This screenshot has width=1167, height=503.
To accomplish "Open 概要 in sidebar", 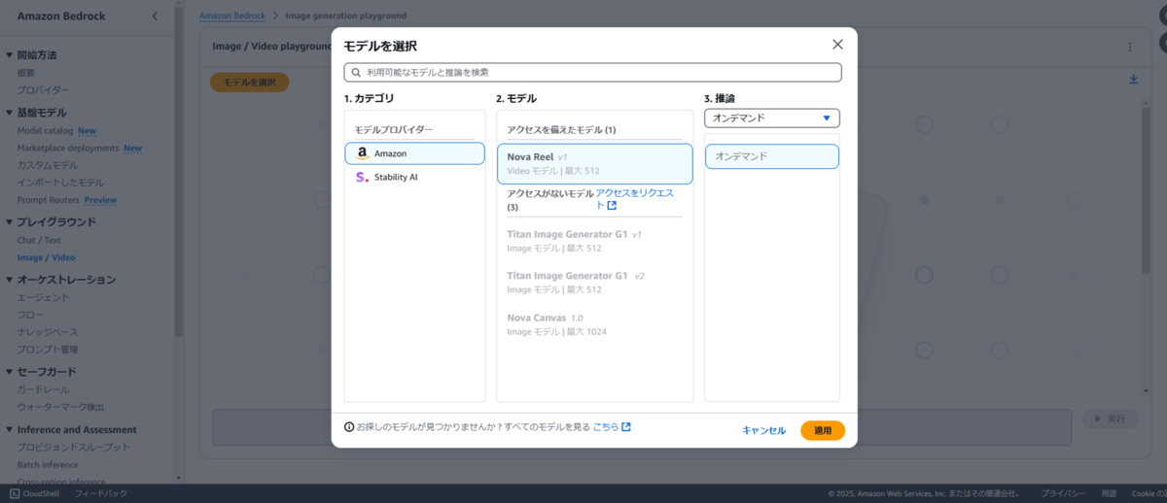I will (26, 73).
